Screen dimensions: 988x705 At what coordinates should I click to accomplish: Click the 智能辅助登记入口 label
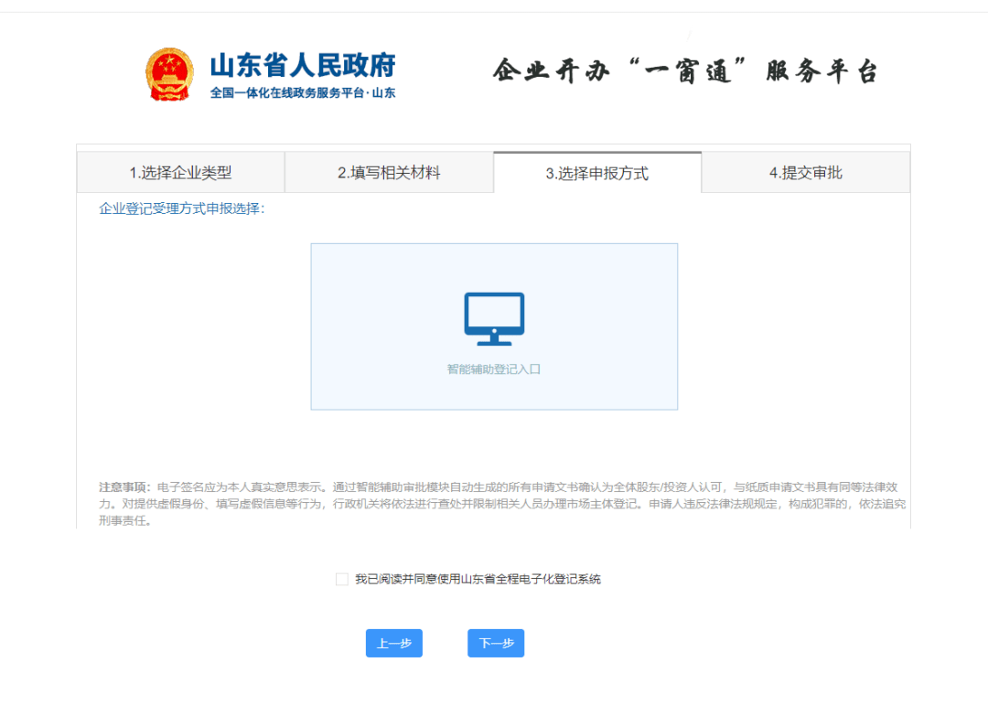[x=494, y=369]
